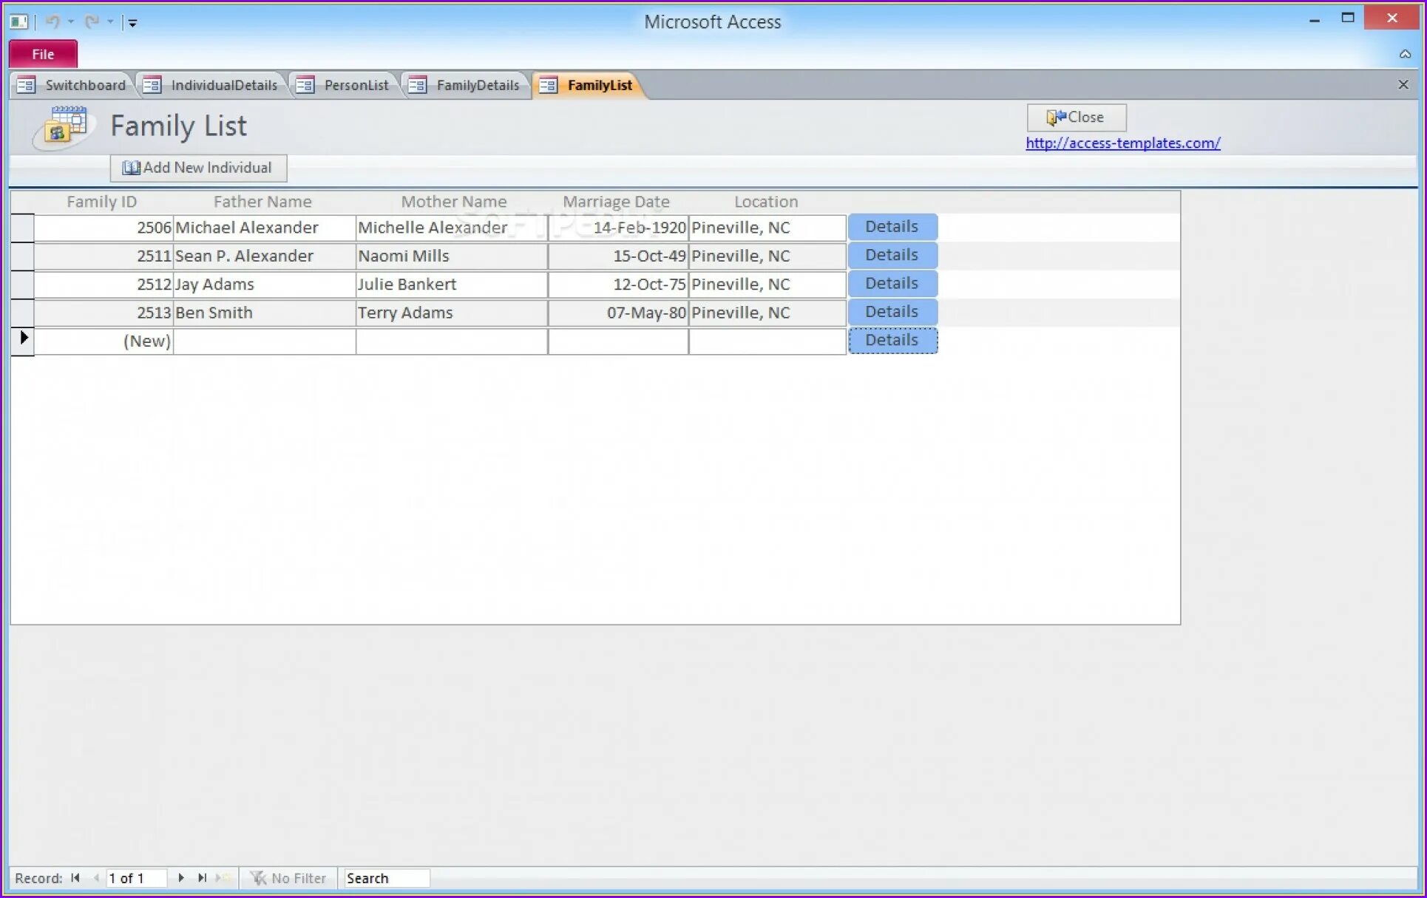Click the Location field in new row
Screen dimensions: 1427x898
coord(767,341)
